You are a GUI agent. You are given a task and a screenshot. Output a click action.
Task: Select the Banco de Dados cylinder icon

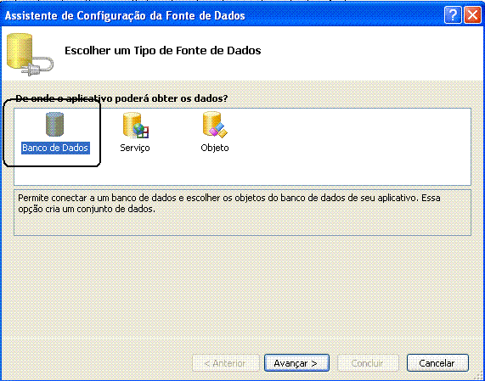click(x=54, y=124)
